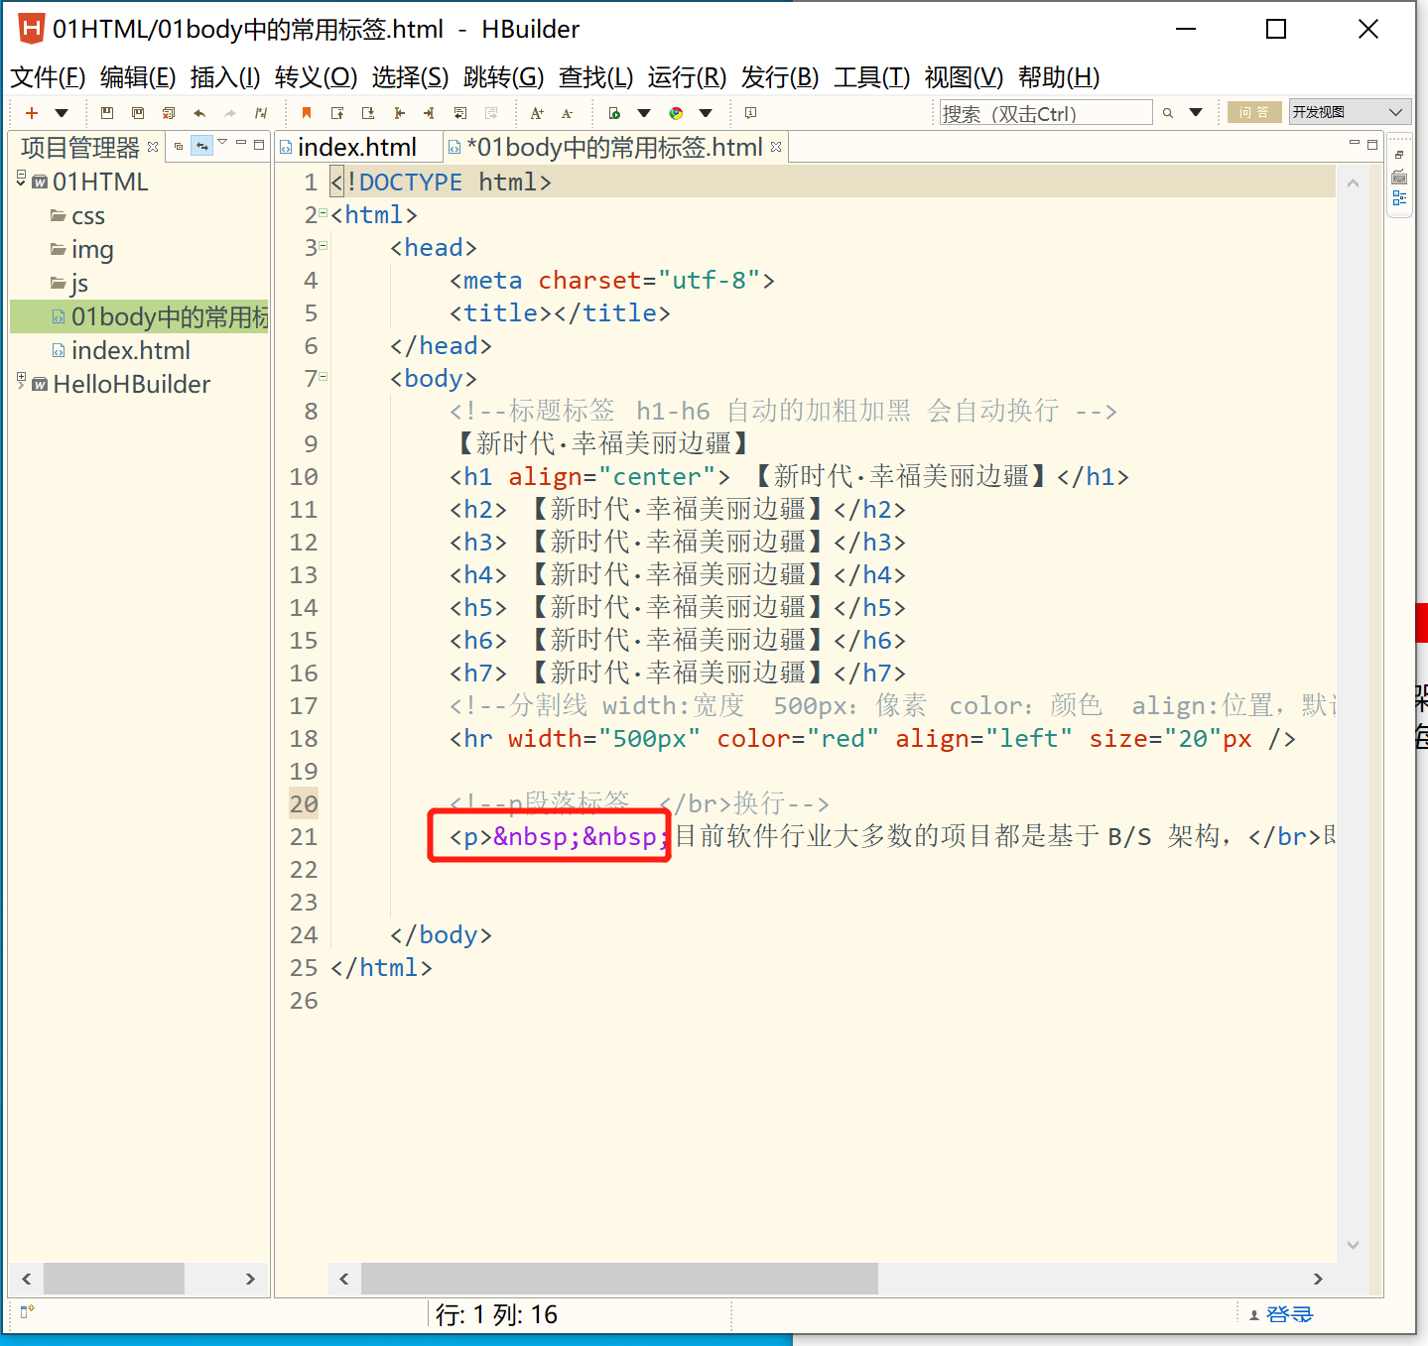The width and height of the screenshot is (1428, 1346).
Task: Click the Save toolbar icon
Action: pos(107,113)
